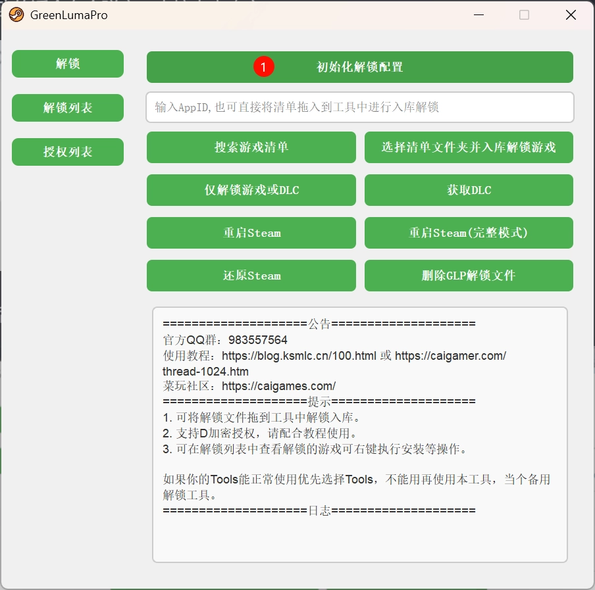The height and width of the screenshot is (590, 595).
Task: Click the 还原Steam button
Action: pyautogui.click(x=251, y=276)
